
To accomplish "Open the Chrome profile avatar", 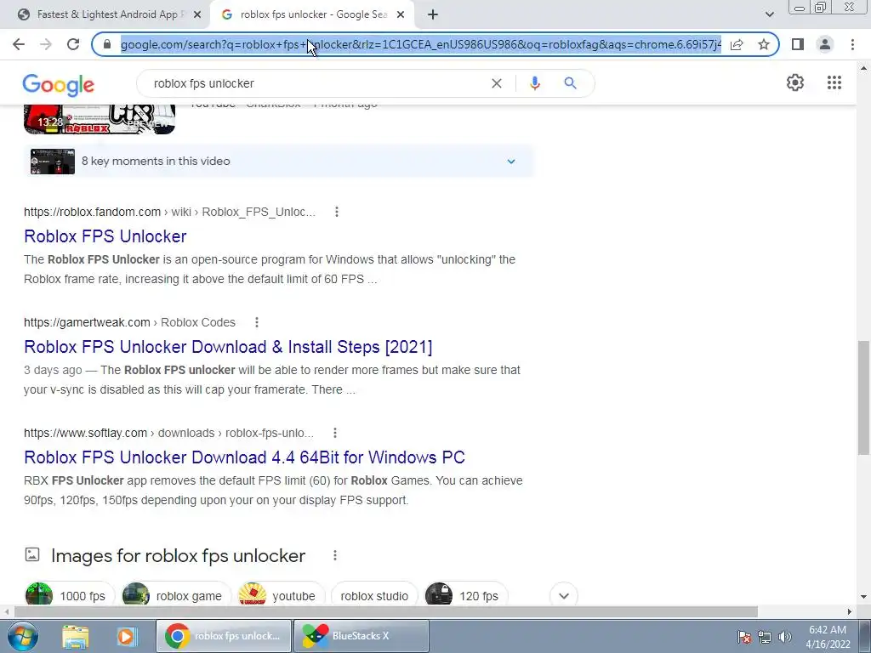I will pyautogui.click(x=825, y=44).
